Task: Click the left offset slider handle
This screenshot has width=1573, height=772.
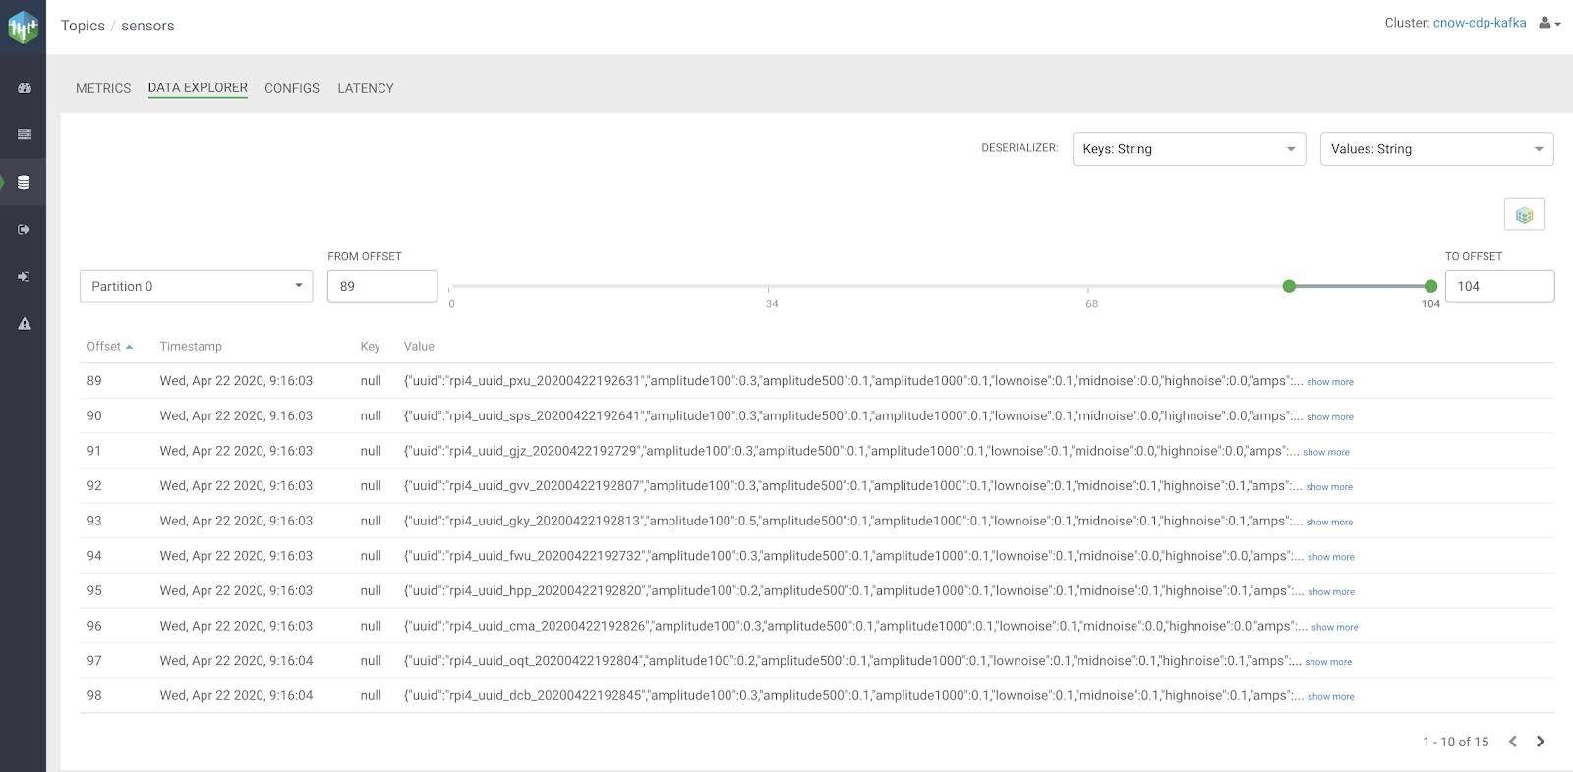Action: [x=1289, y=286]
